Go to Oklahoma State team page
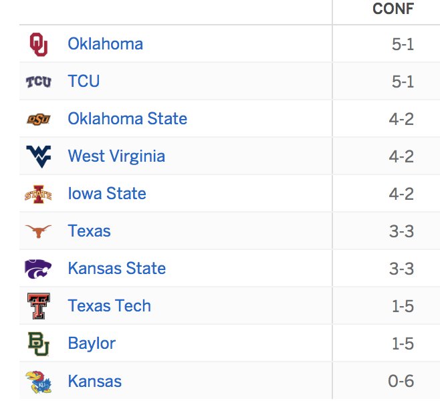Image resolution: width=440 pixels, height=405 pixels. (128, 118)
